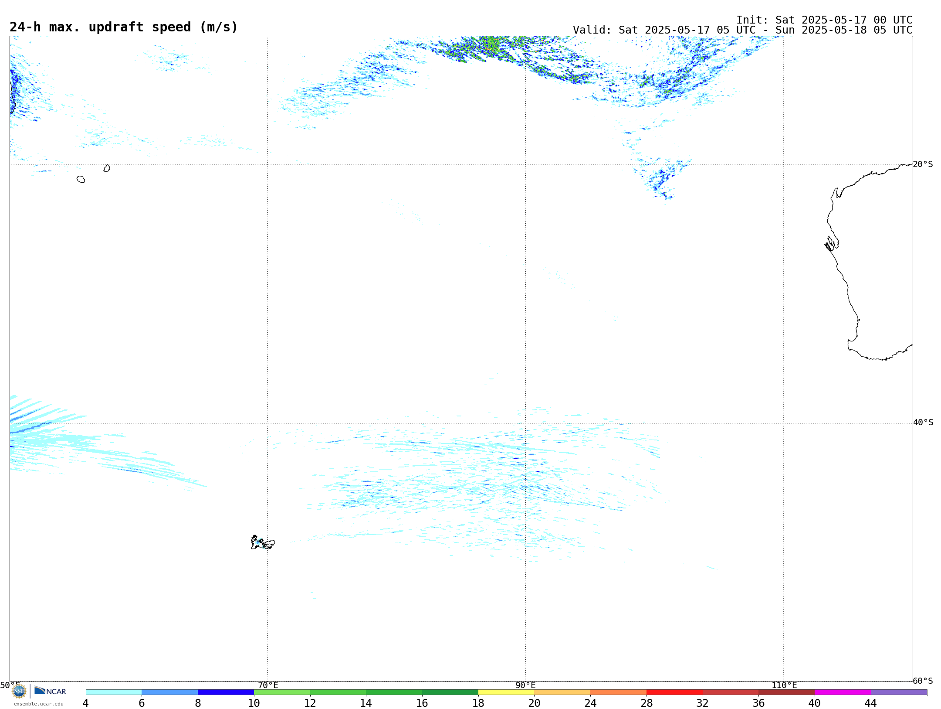Click the red 28-32 colorbar segment
Viewport: 941px width, 709px height.
(674, 692)
